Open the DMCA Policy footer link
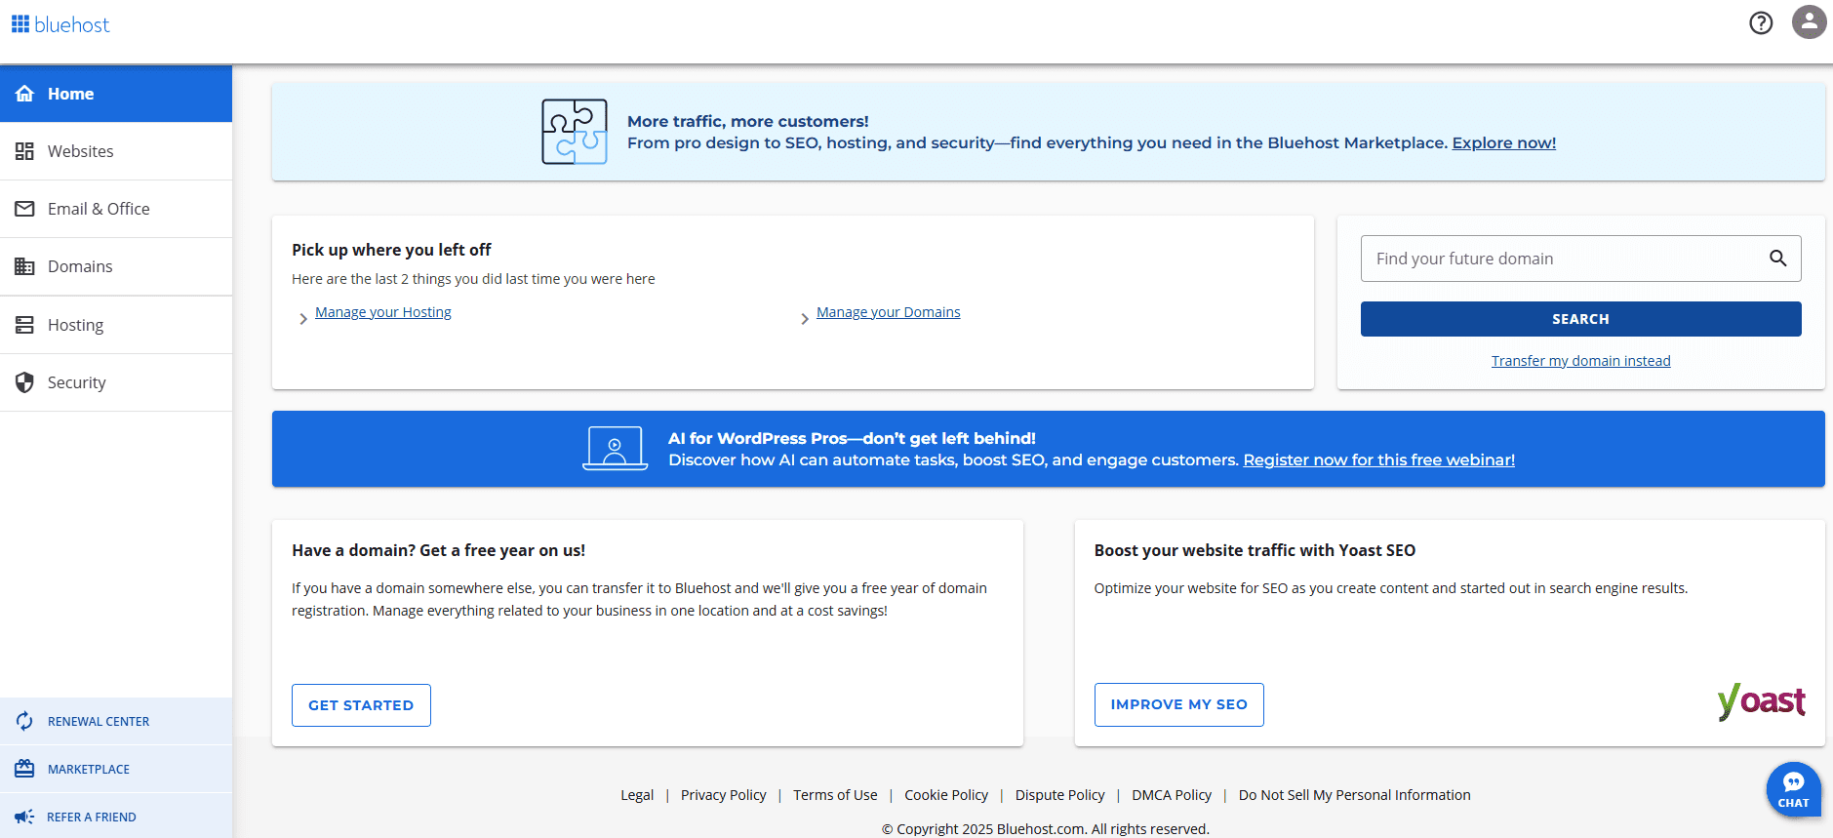Image resolution: width=1833 pixels, height=838 pixels. (1172, 795)
